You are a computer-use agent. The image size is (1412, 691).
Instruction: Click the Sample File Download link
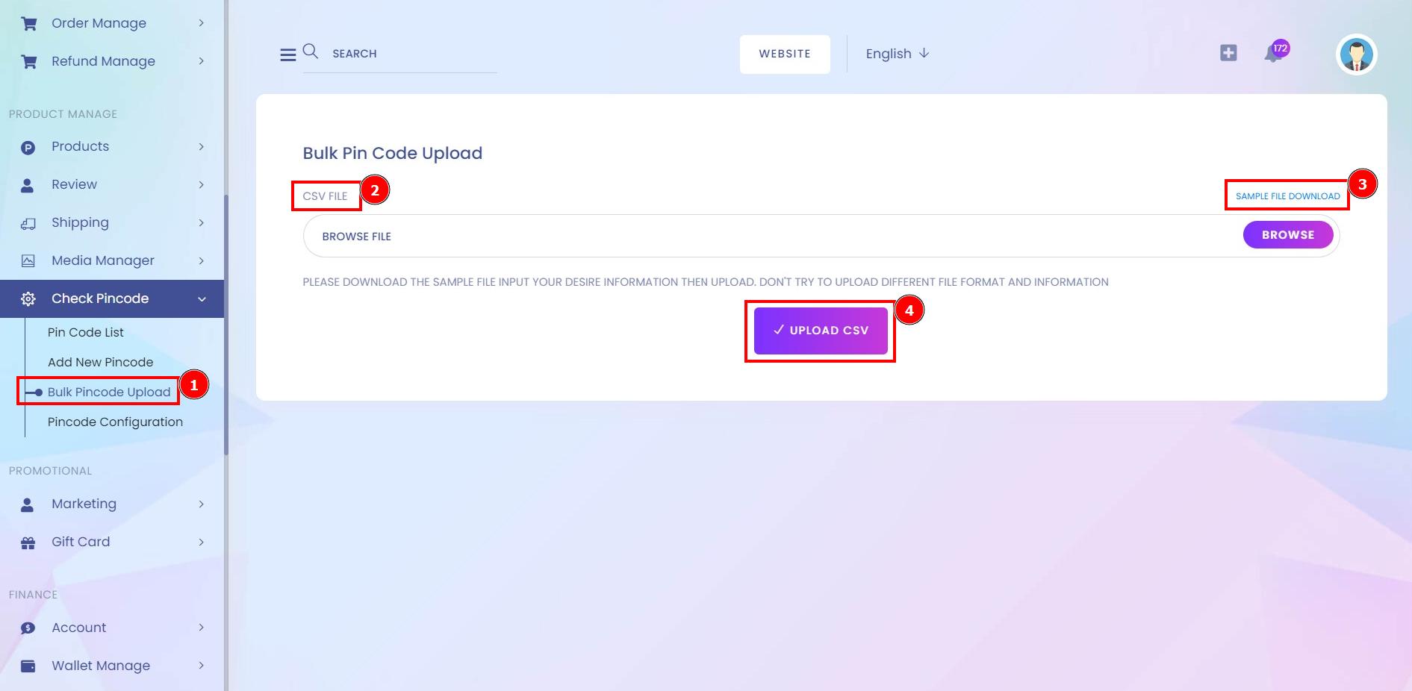(1287, 196)
